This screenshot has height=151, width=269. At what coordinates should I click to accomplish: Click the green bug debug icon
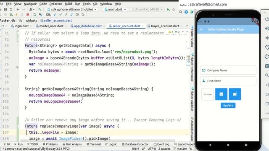[11, 15]
